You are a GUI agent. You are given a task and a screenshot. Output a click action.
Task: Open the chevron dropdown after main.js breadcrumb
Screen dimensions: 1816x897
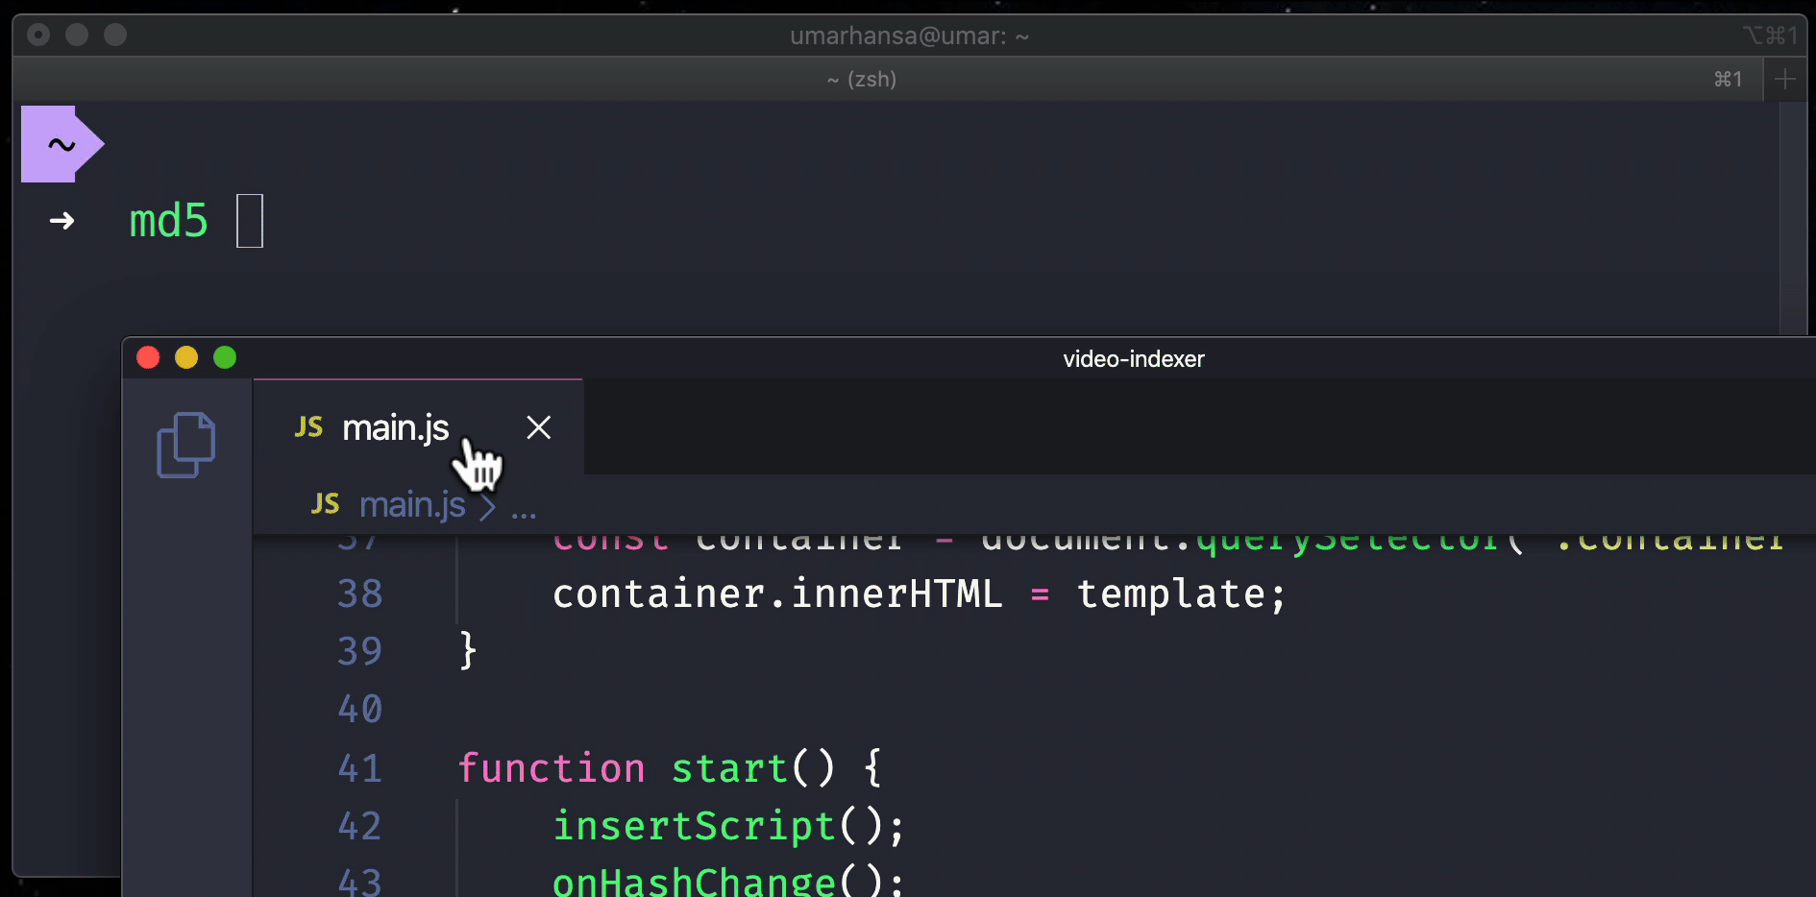490,506
